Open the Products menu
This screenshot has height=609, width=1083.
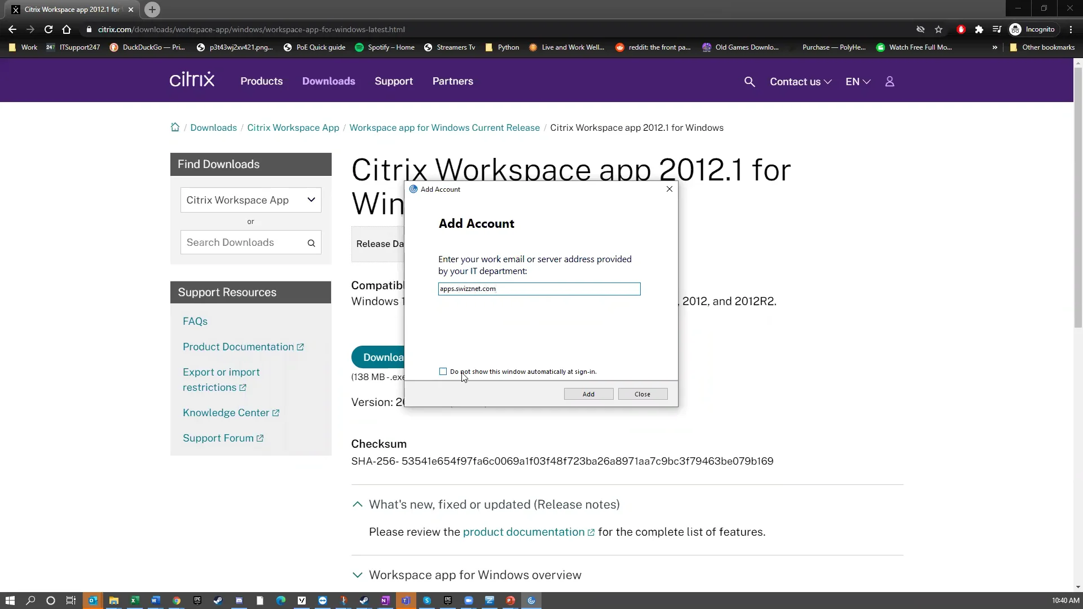coord(261,81)
